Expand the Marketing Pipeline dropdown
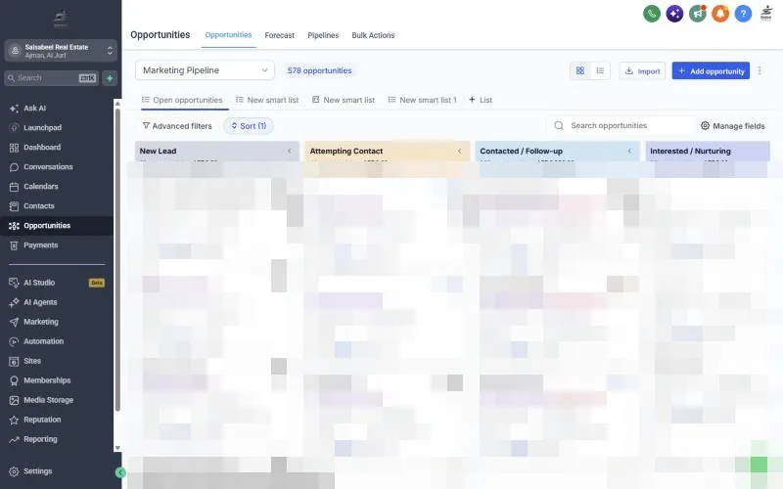Screen dimensions: 783x489 [x=205, y=70]
